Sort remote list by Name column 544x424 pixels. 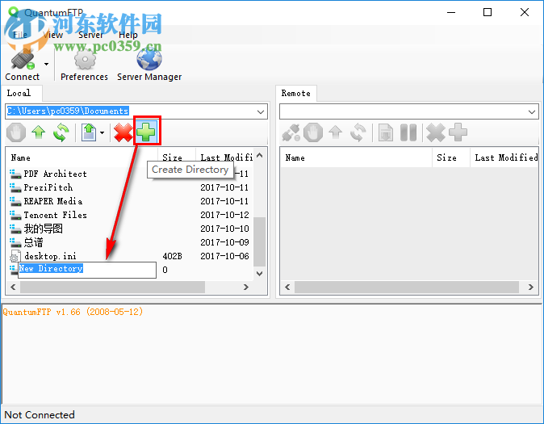coord(357,157)
